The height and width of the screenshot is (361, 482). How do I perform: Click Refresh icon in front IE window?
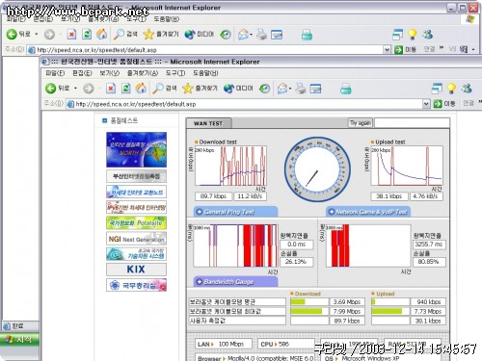(126, 89)
